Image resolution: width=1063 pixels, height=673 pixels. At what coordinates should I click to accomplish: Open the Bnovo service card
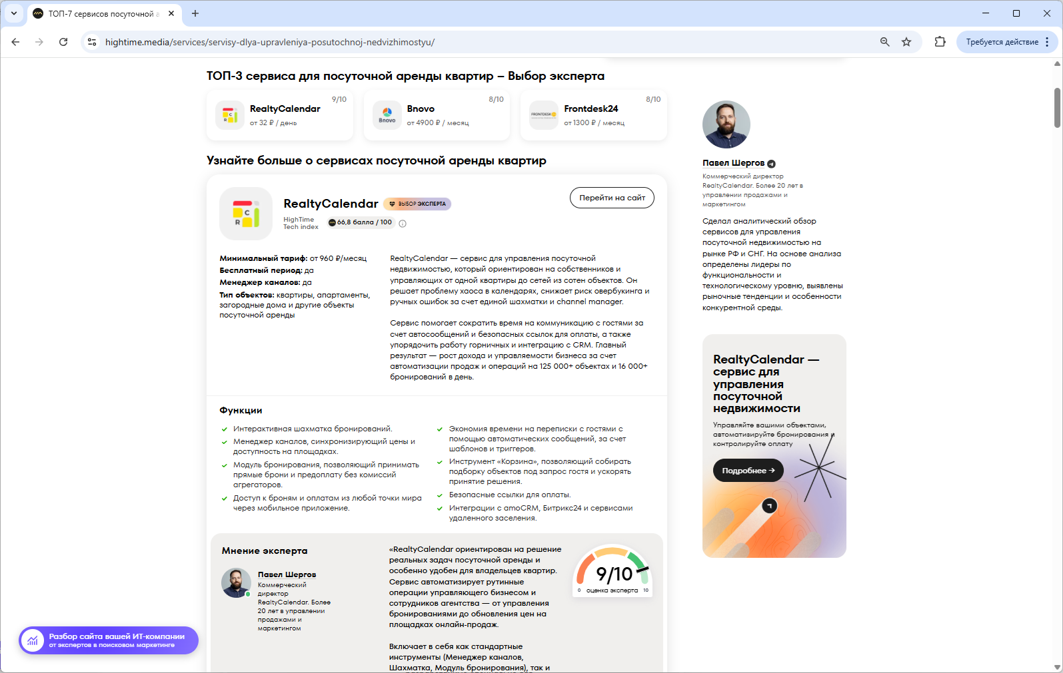(437, 115)
